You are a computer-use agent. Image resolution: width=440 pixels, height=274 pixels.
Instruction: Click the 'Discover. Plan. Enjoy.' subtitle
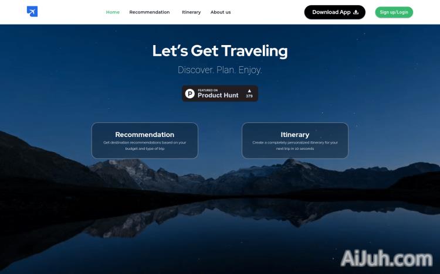(x=220, y=70)
